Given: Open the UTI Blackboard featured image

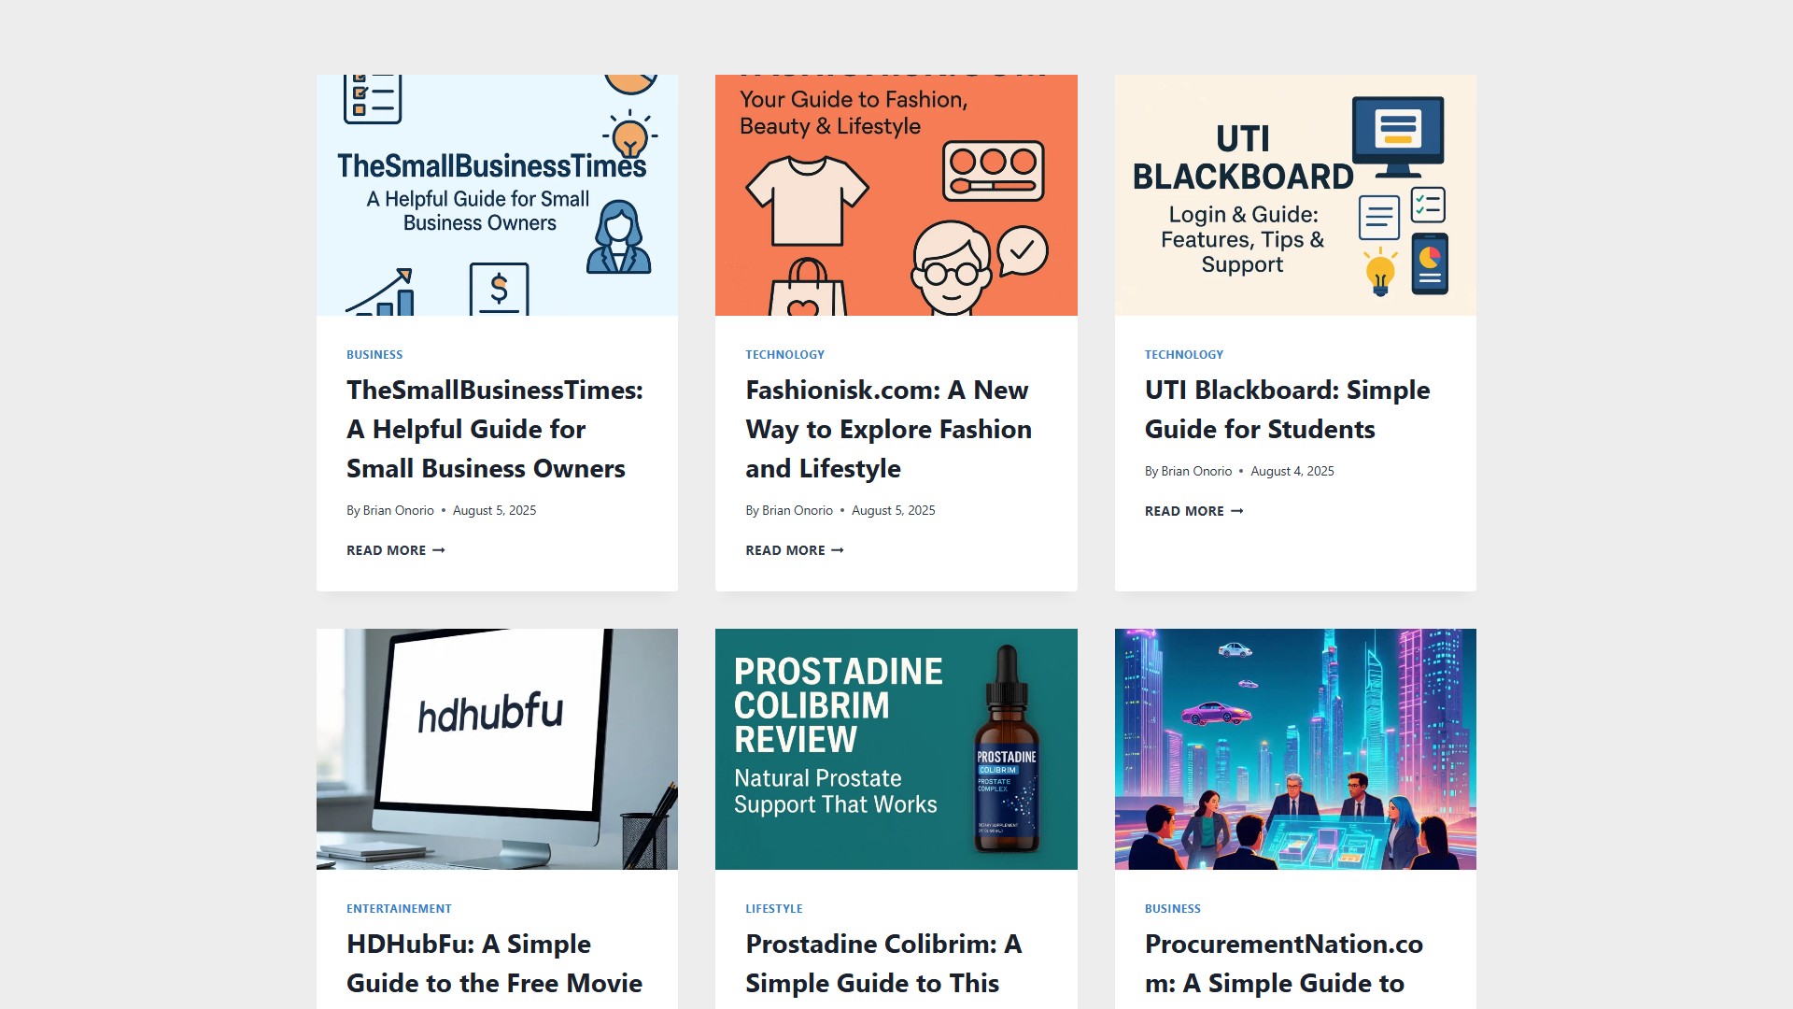Looking at the screenshot, I should tap(1295, 195).
